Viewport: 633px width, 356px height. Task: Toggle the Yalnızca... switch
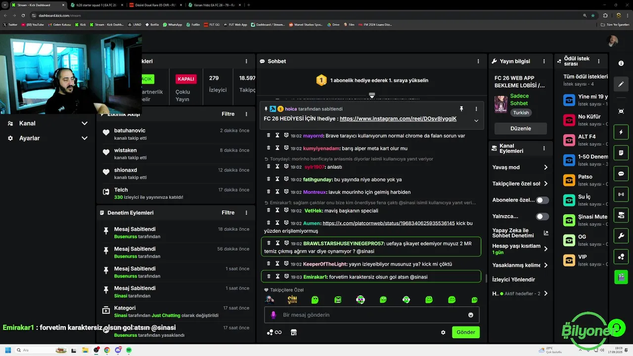click(x=543, y=217)
